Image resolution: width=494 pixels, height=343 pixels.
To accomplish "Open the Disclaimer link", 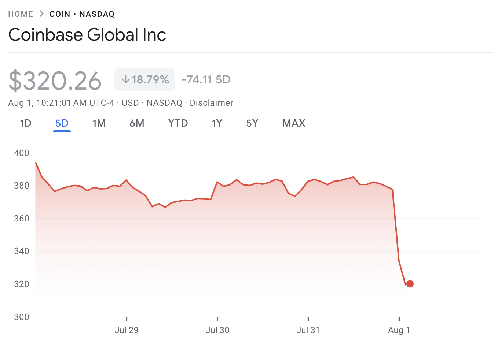I will coord(211,103).
